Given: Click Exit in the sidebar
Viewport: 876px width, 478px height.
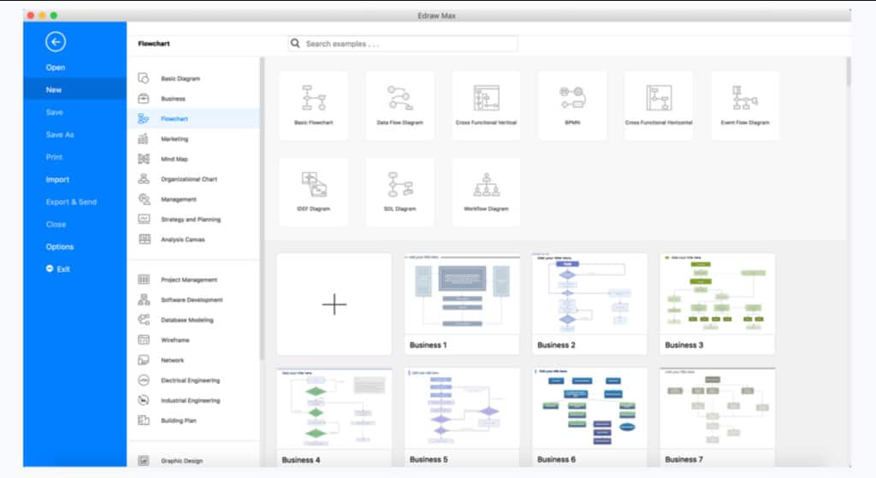Looking at the screenshot, I should (58, 269).
